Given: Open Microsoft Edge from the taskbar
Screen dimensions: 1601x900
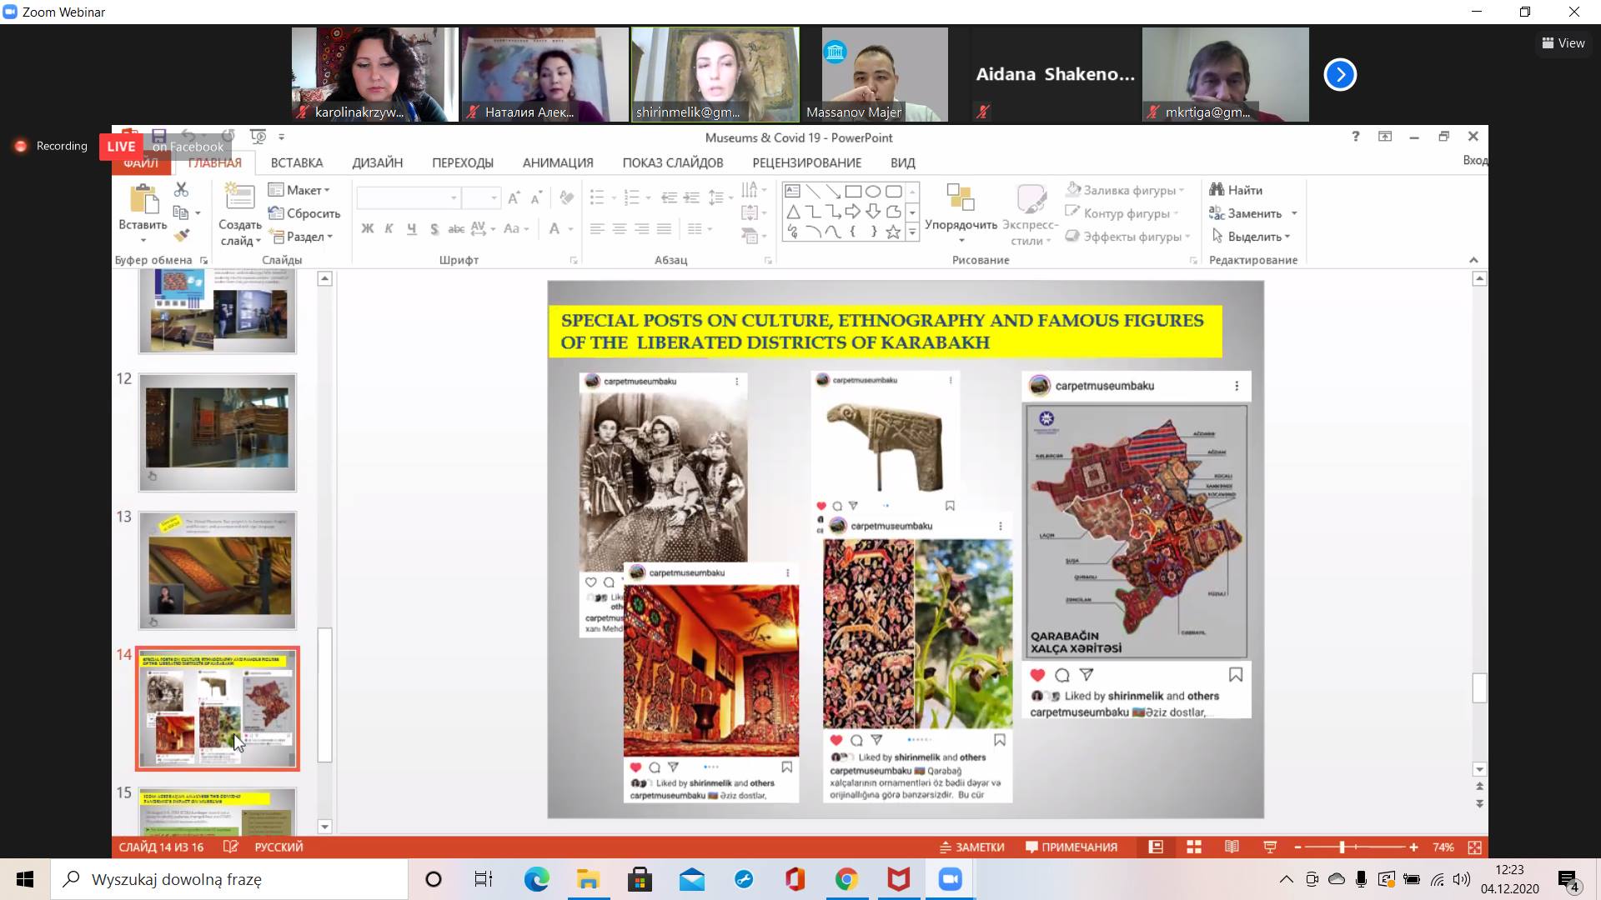Looking at the screenshot, I should click(x=536, y=879).
